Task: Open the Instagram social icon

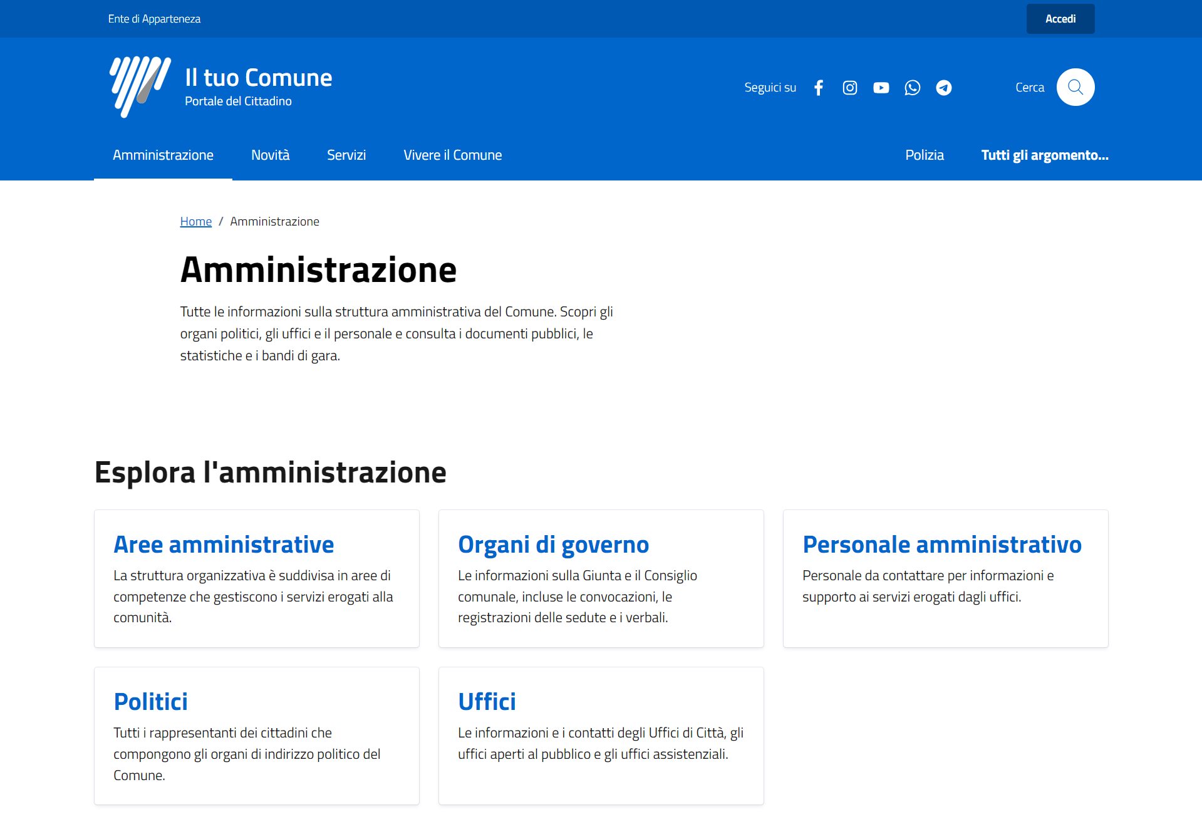Action: (x=849, y=88)
